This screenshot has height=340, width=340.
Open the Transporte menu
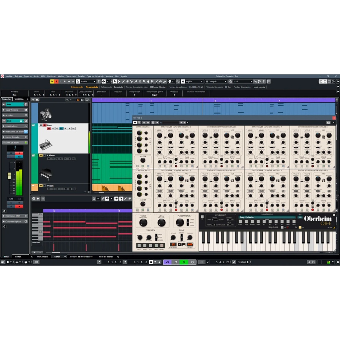click(x=71, y=76)
